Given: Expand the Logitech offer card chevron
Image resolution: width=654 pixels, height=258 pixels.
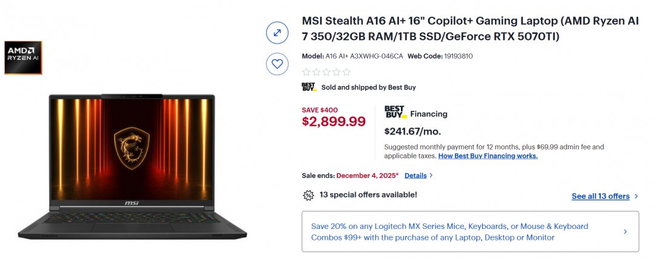Looking at the screenshot, I should click(625, 231).
